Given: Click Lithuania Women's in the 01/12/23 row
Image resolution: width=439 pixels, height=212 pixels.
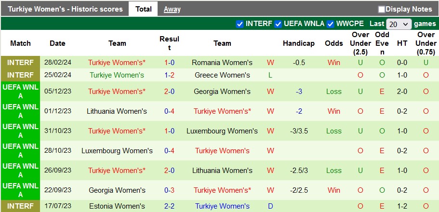Looking at the screenshot, I should coord(117,111).
